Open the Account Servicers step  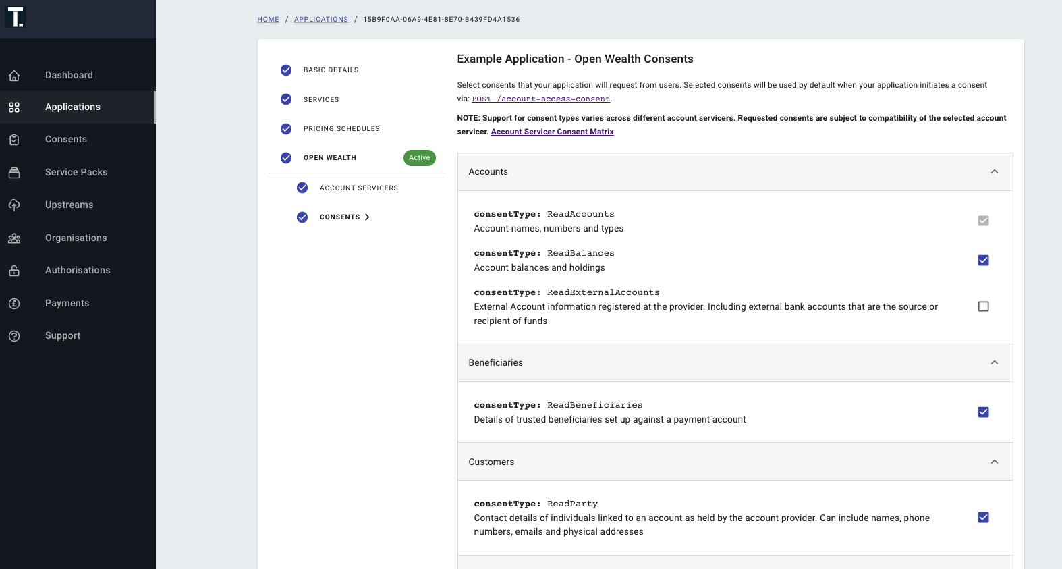click(358, 188)
